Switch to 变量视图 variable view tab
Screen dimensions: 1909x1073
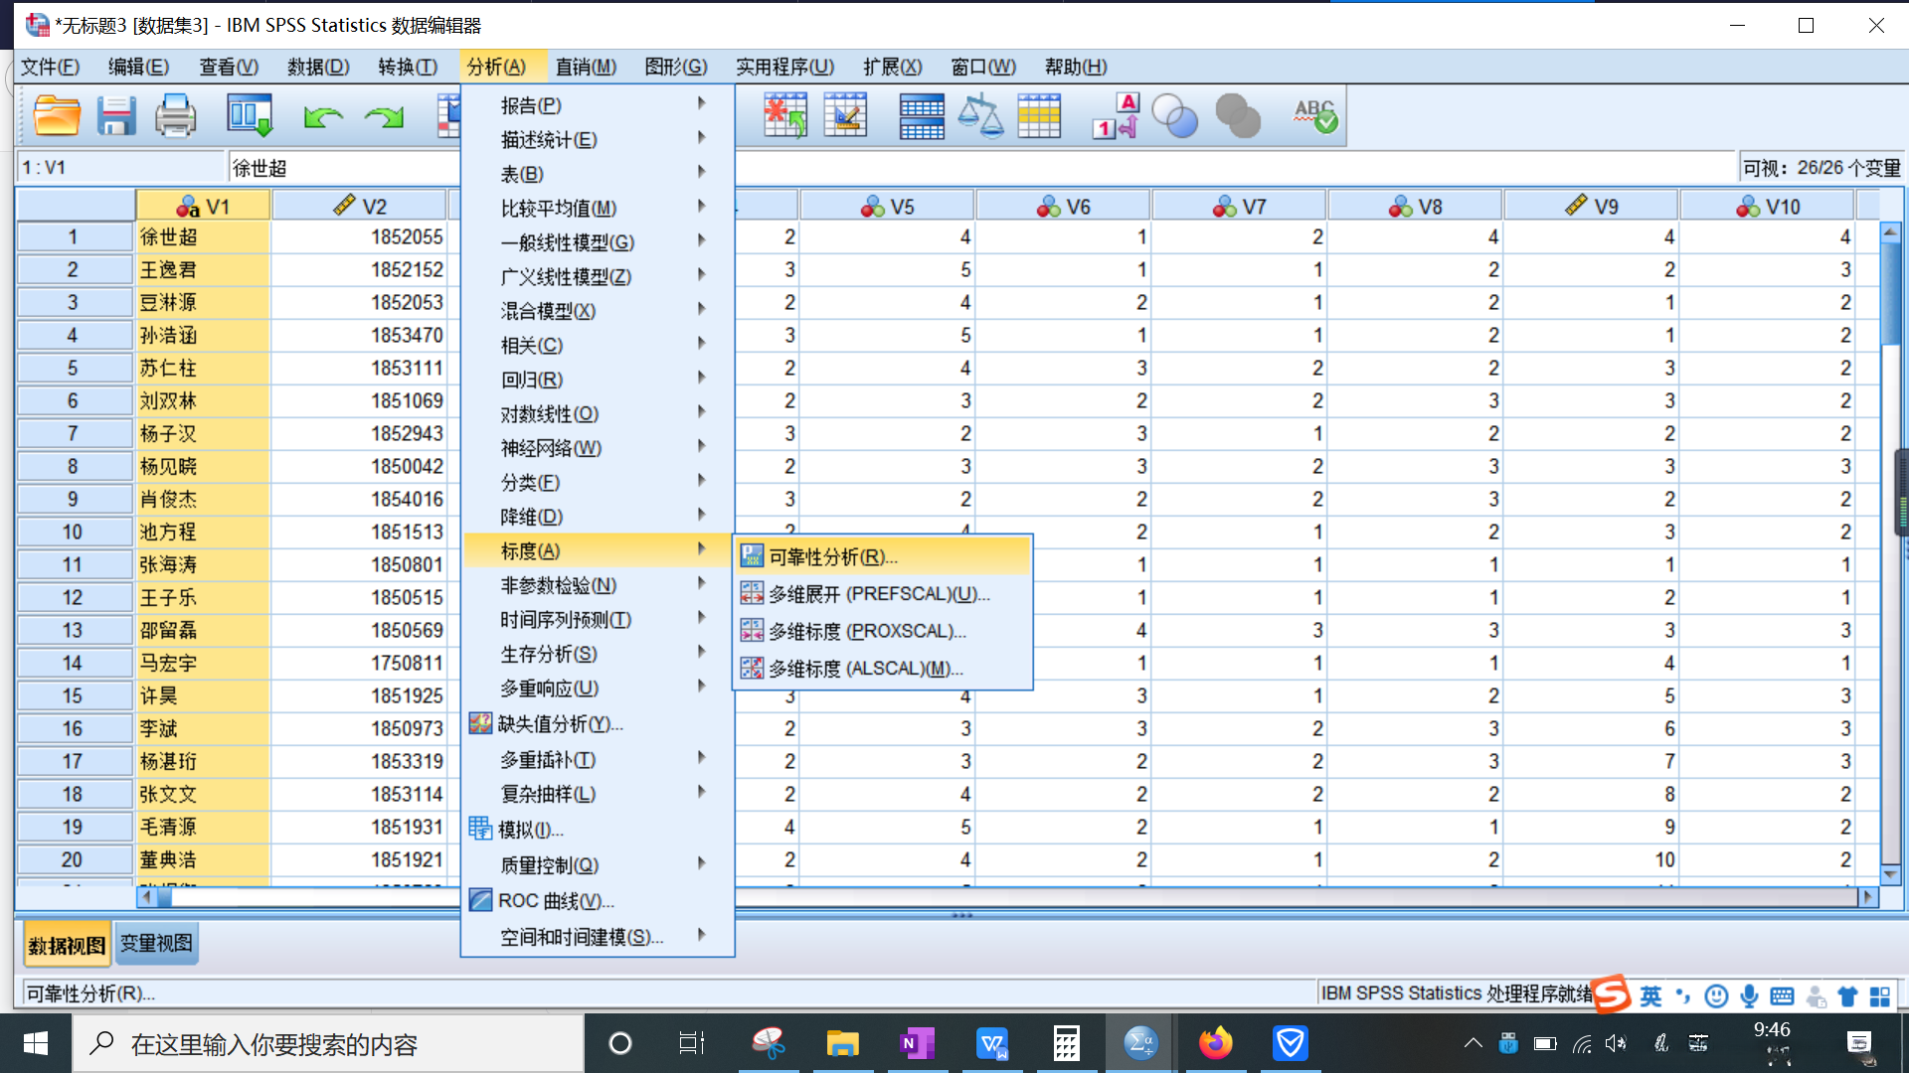tap(156, 944)
